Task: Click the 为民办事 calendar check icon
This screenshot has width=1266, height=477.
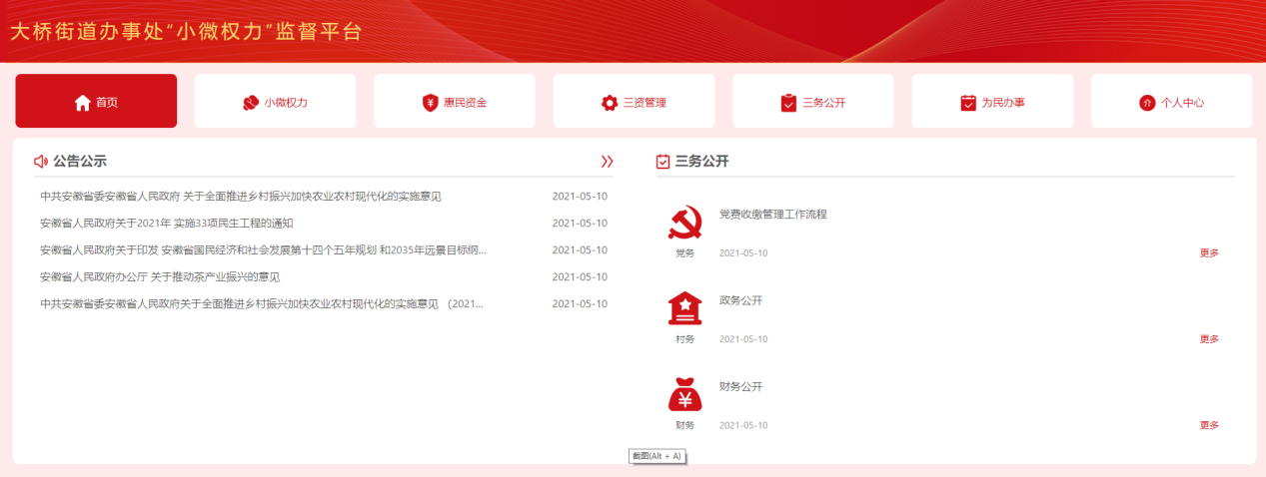Action: click(967, 102)
